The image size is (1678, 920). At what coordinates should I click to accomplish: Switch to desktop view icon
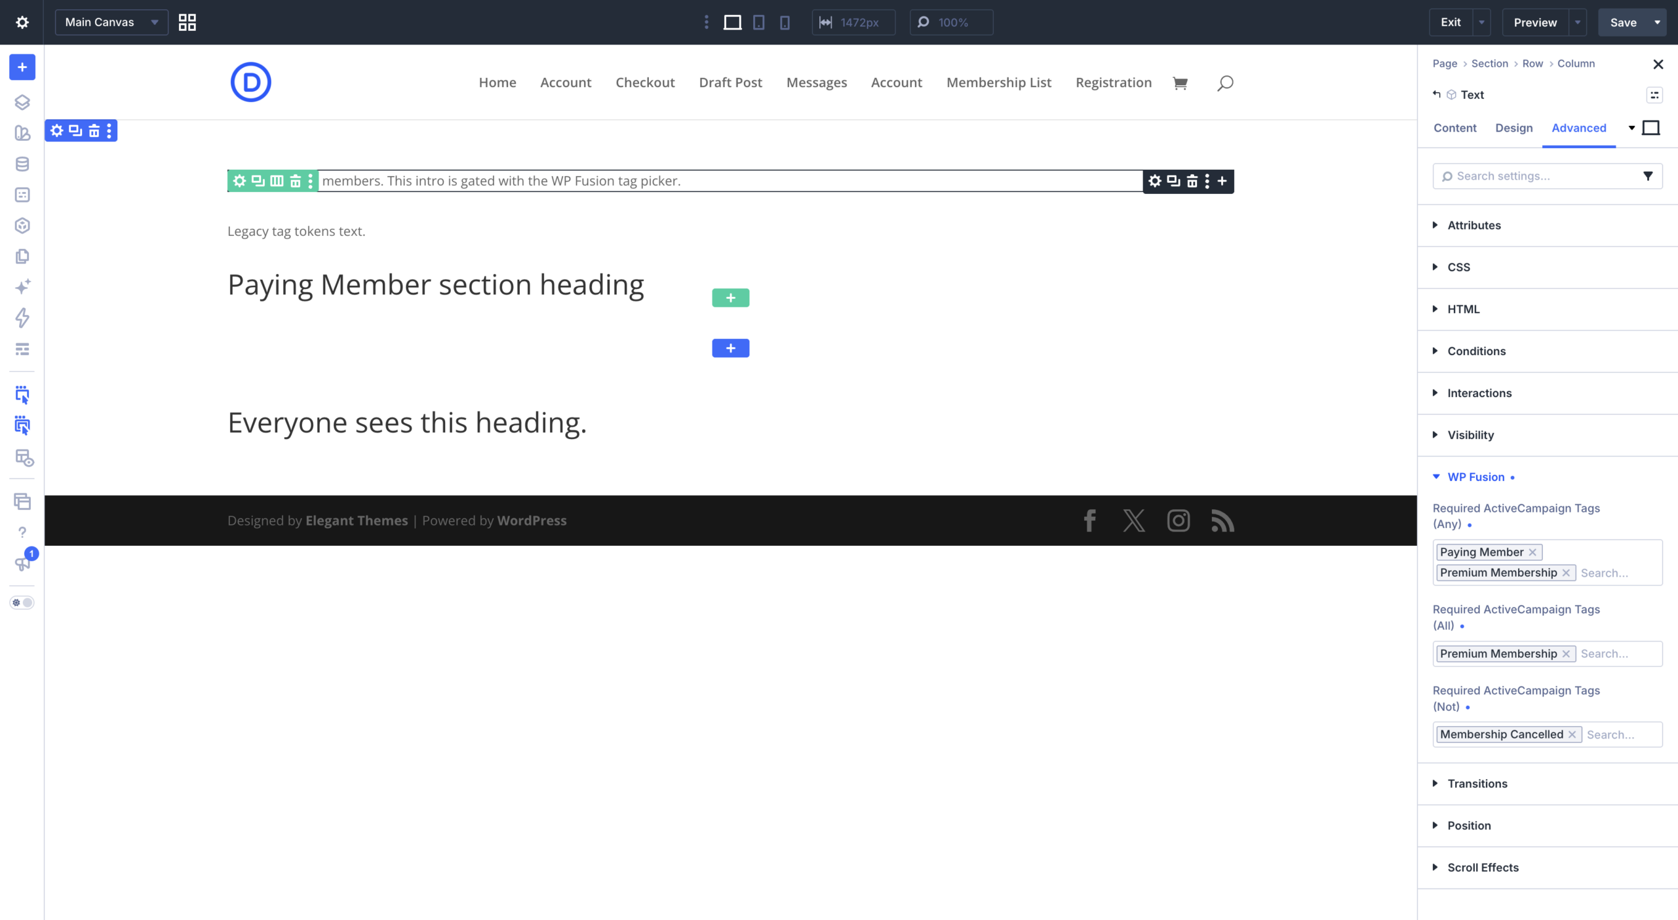[x=732, y=22]
